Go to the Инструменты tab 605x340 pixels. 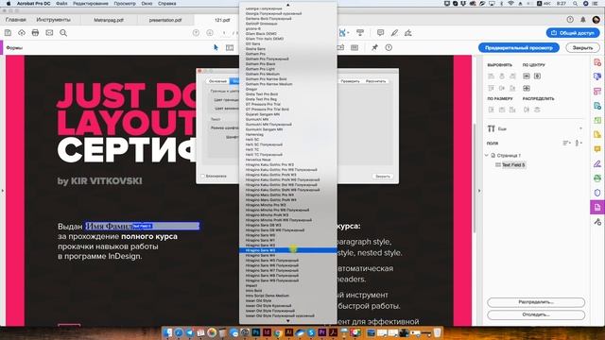pos(53,20)
